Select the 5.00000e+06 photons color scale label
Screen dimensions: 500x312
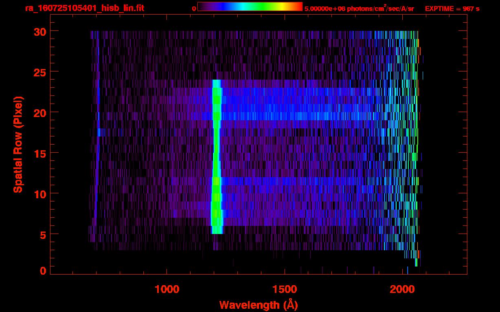pos(359,9)
